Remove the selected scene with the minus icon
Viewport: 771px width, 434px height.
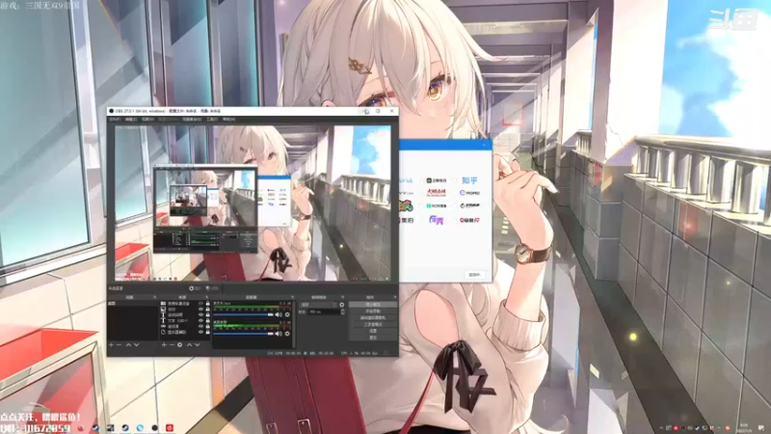tap(119, 345)
